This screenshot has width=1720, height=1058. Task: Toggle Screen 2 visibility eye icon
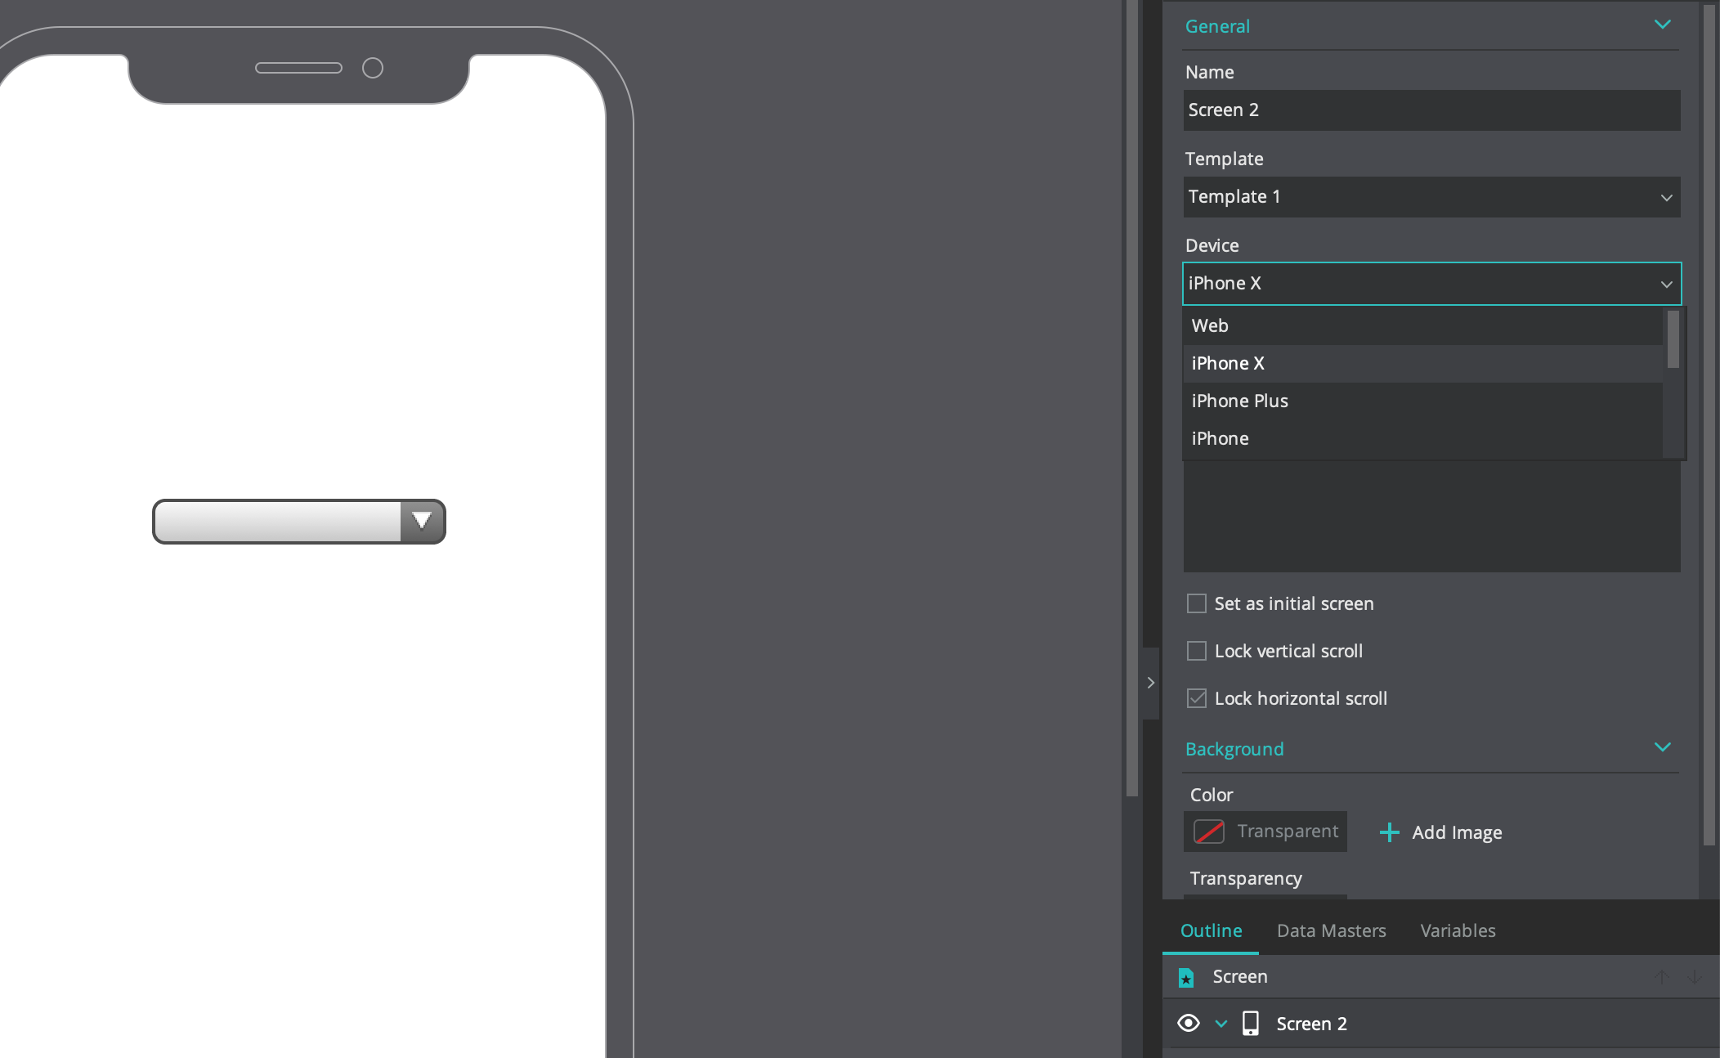(1189, 1023)
